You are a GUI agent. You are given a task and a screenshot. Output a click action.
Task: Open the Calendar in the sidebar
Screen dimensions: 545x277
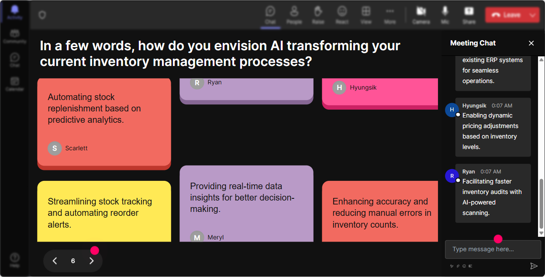point(15,84)
